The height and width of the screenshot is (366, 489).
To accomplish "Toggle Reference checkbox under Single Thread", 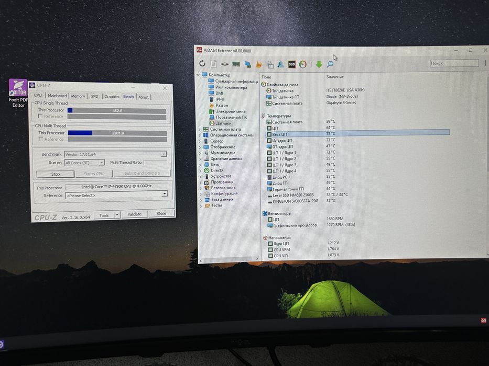I will coord(40,116).
